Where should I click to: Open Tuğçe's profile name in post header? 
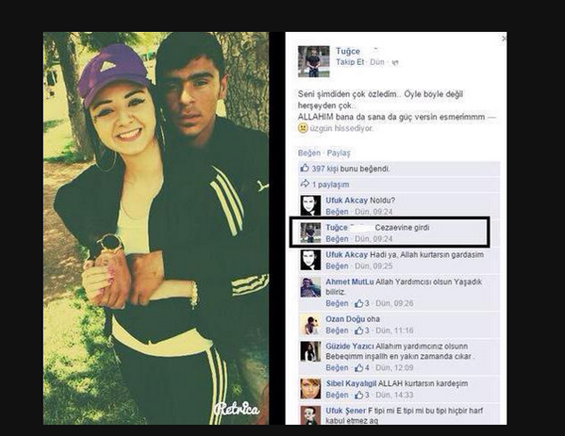348,51
